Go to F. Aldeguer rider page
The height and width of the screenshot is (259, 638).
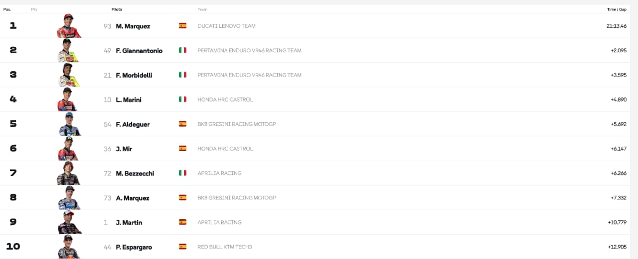tap(133, 124)
